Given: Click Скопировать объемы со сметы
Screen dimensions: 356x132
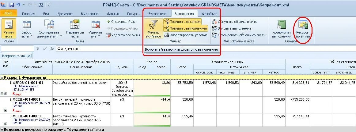Looking at the screenshot, I should click(239, 35).
